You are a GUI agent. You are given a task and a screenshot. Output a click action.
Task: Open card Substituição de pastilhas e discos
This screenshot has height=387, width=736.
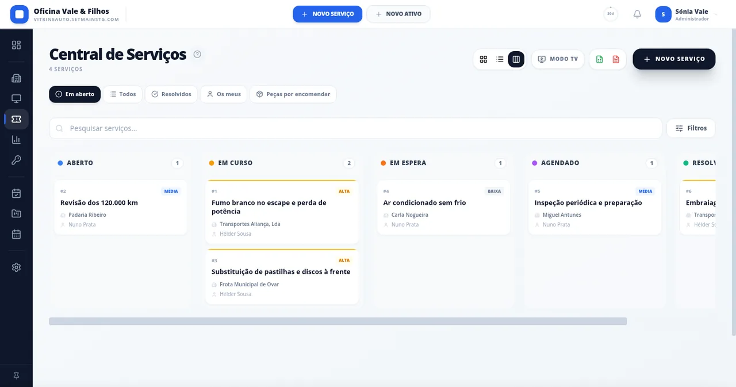tap(282, 277)
